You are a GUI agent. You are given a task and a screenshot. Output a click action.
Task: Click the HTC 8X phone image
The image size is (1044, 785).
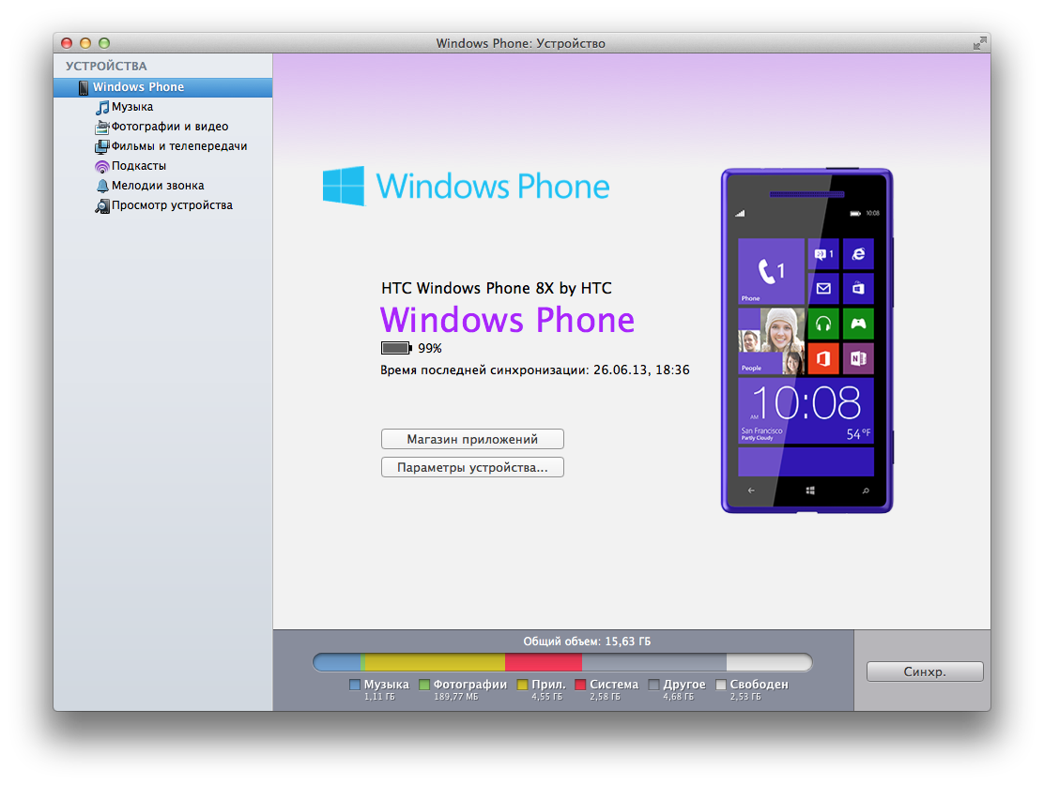pos(807,340)
